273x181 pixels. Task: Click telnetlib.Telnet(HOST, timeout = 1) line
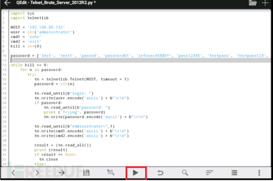point(82,79)
